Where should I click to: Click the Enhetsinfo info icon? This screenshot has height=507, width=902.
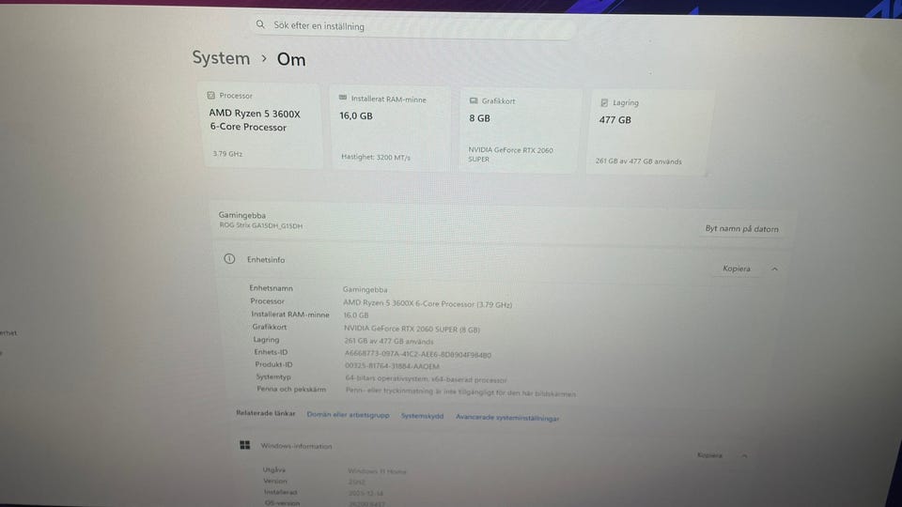click(229, 259)
